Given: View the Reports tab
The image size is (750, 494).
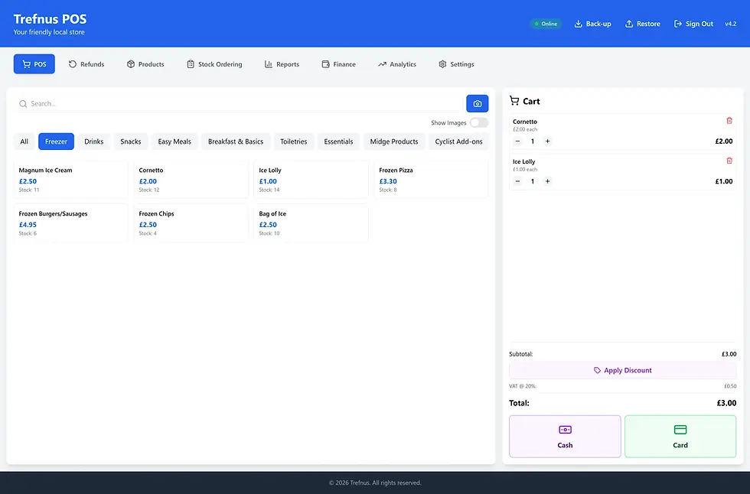Looking at the screenshot, I should 282,64.
